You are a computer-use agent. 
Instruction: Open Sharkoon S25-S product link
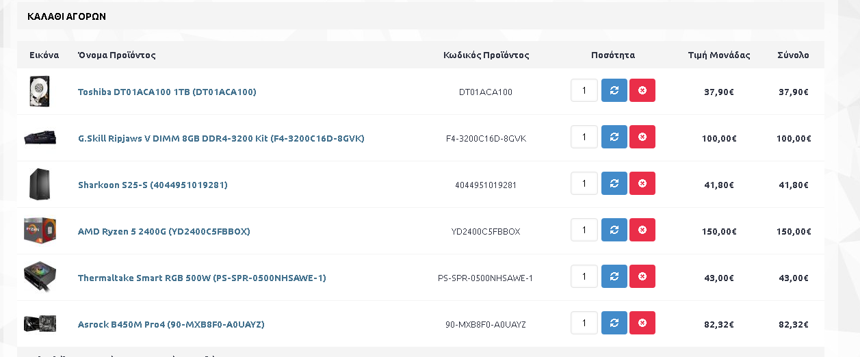(x=153, y=185)
